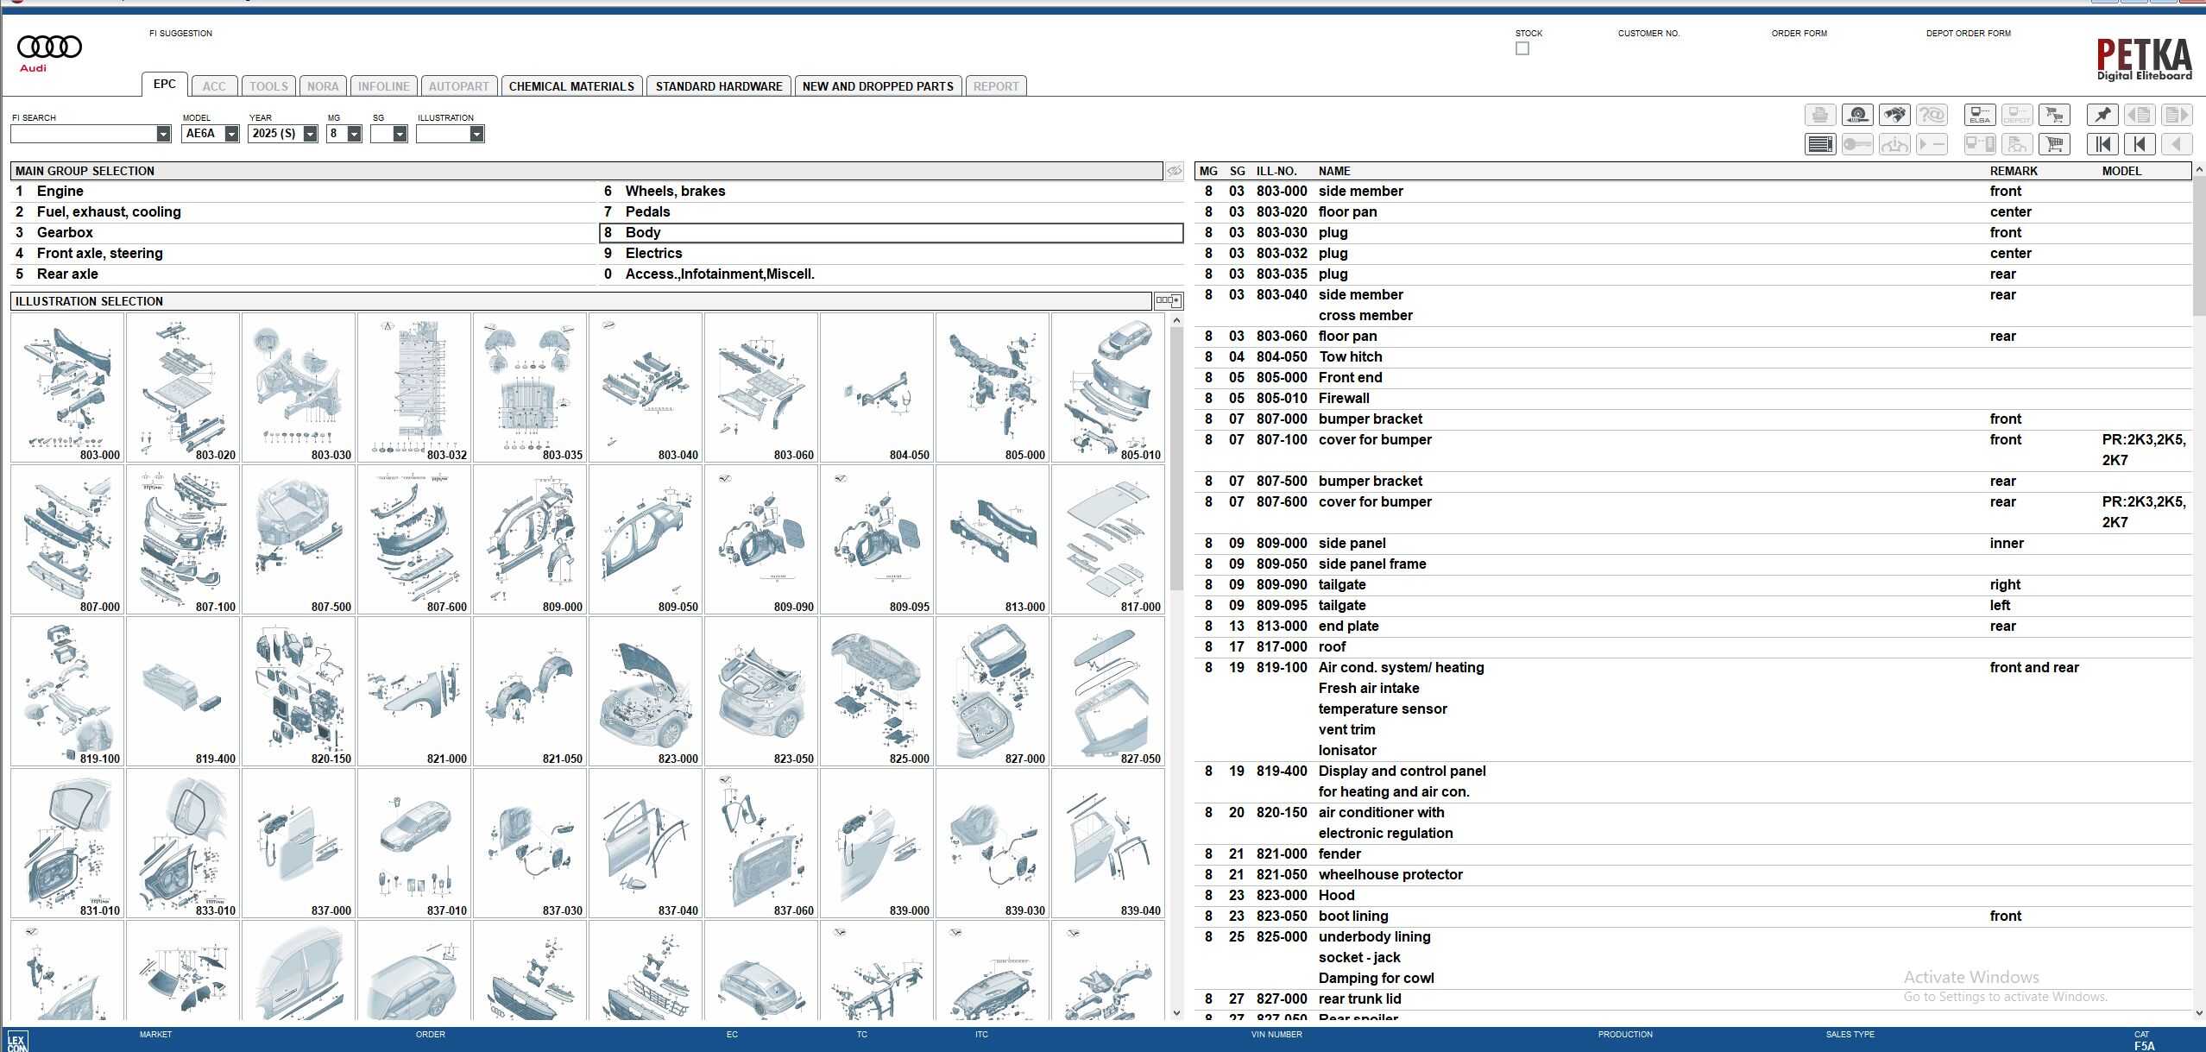
Task: Open the DEPOT ORDER FORM
Action: [1969, 33]
